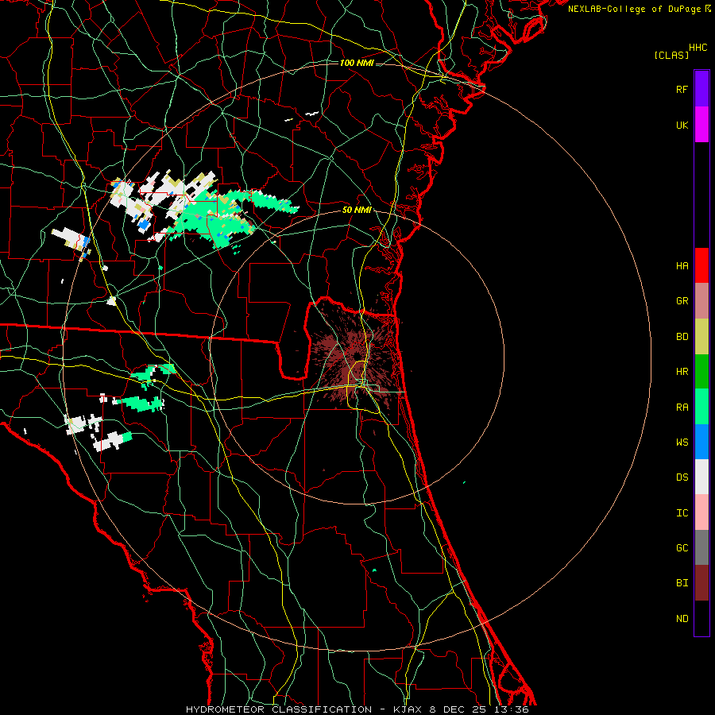
Task: Click the ND black legend swatch
Action: coord(701,618)
